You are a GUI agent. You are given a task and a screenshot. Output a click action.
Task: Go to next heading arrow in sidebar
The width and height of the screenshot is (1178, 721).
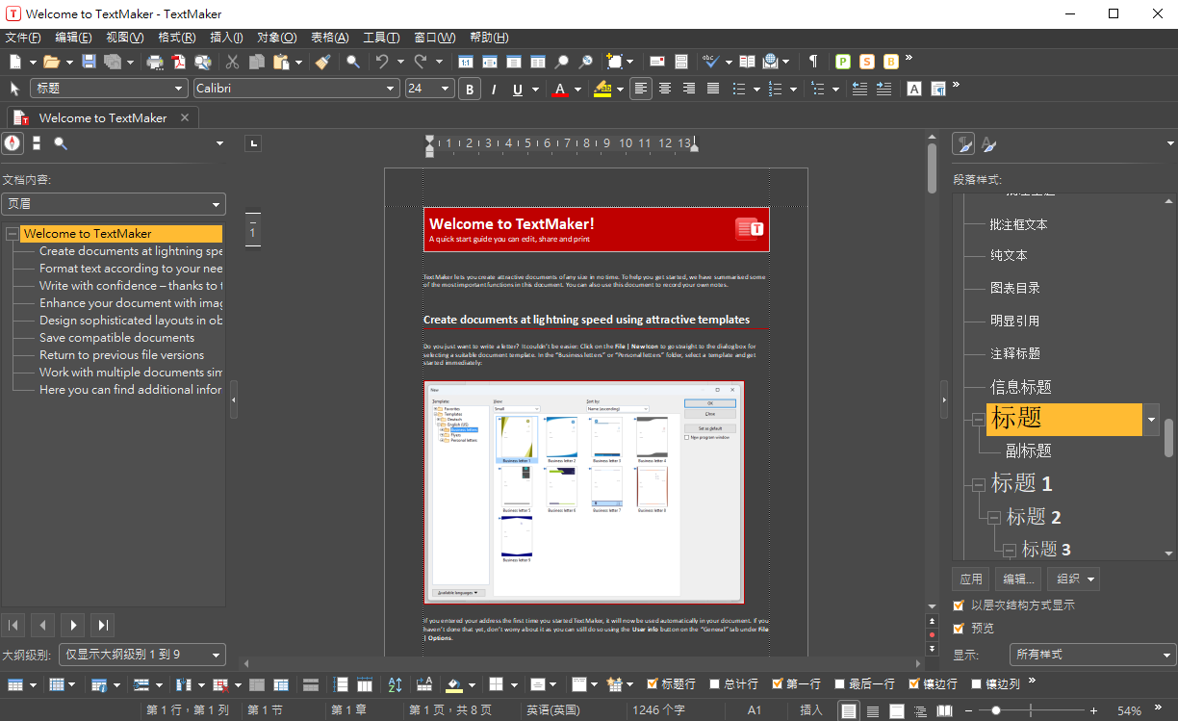point(72,626)
